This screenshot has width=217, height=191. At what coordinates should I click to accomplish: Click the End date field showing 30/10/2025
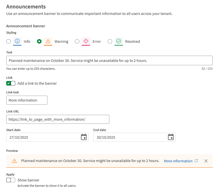tap(129, 137)
